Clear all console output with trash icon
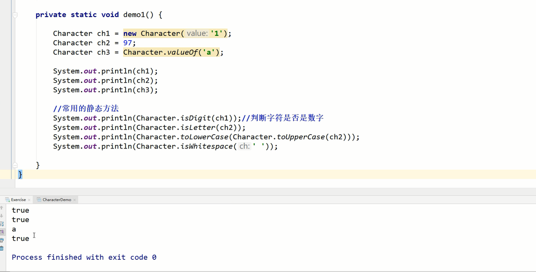Viewport: 536px width, 272px height. tap(2, 248)
